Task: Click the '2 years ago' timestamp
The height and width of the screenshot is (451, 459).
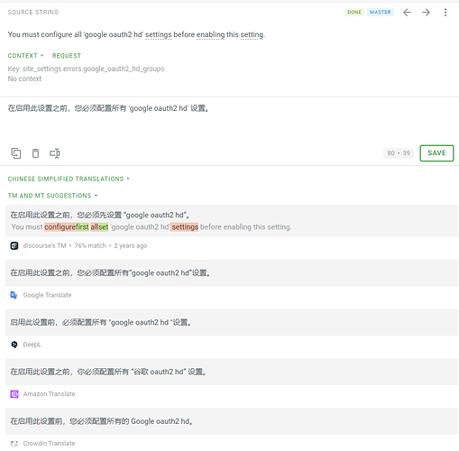Action: click(x=131, y=245)
